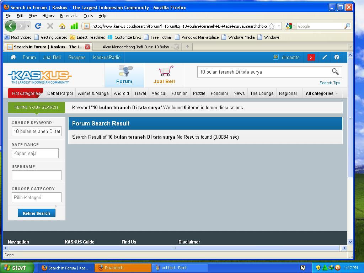Click the Change Keyword input field

click(37, 131)
